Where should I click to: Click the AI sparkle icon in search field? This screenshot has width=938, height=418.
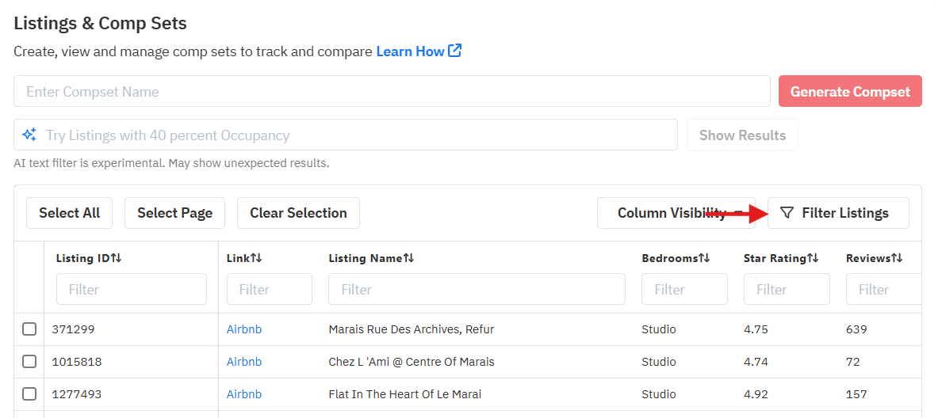tap(29, 135)
